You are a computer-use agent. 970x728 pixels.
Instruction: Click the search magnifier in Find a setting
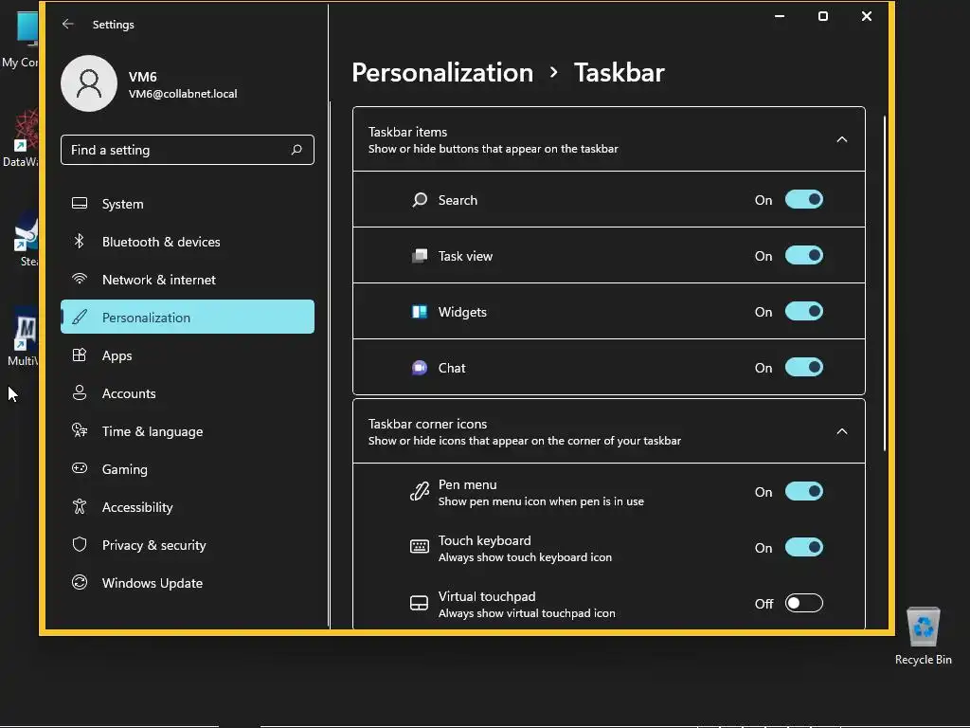tap(296, 150)
